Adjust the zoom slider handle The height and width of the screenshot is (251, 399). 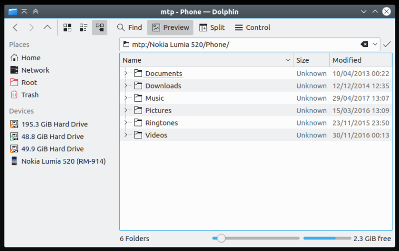tap(221, 238)
